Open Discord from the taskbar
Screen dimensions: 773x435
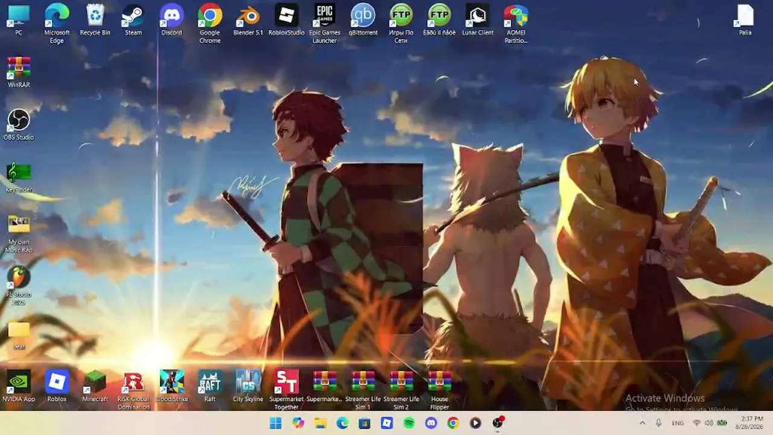pos(431,423)
